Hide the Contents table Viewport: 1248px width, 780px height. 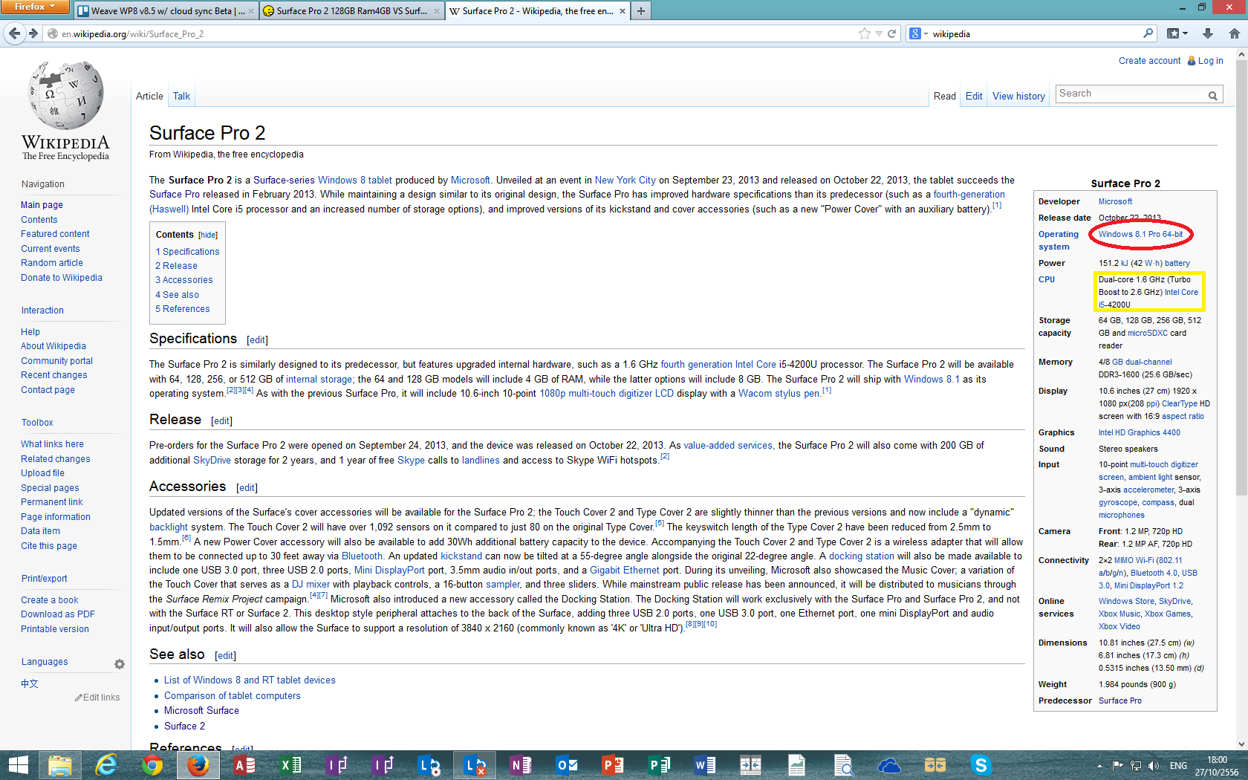tap(208, 235)
